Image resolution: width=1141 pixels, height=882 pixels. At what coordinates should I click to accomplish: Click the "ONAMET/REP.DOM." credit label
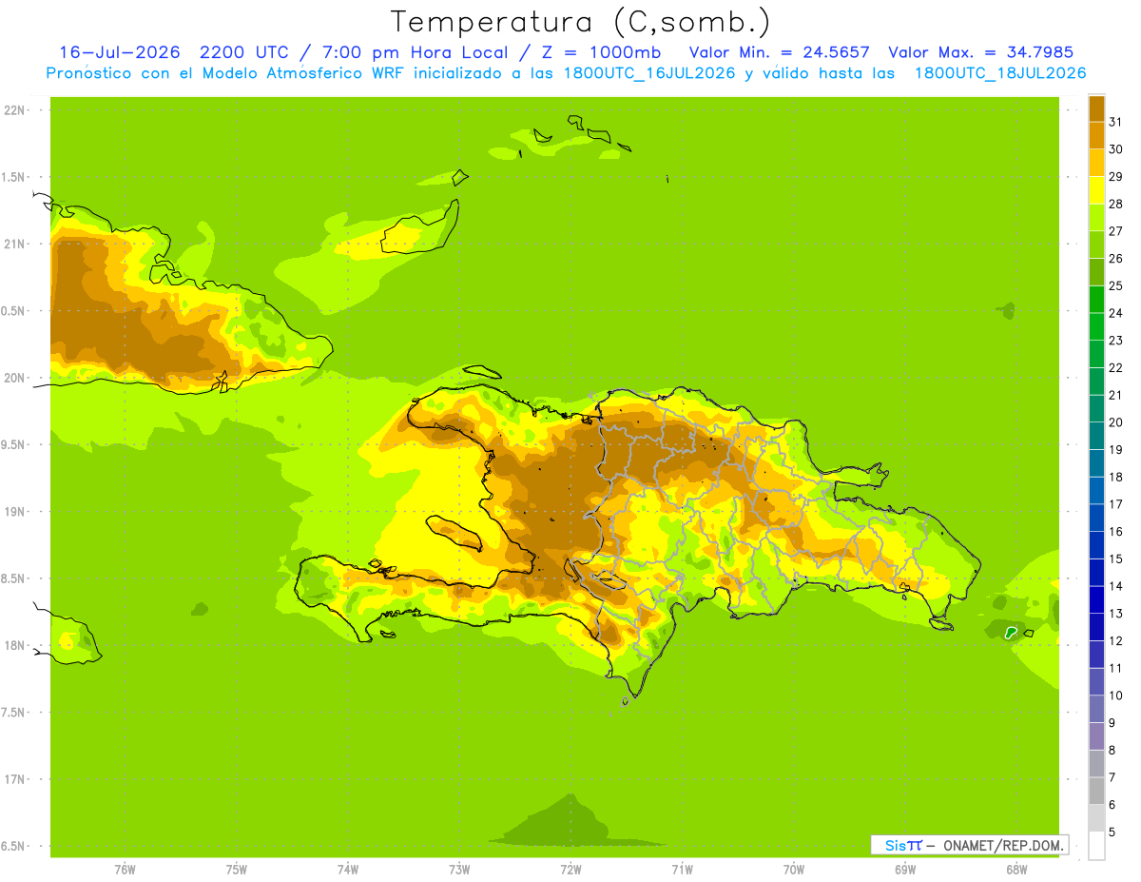click(1003, 845)
